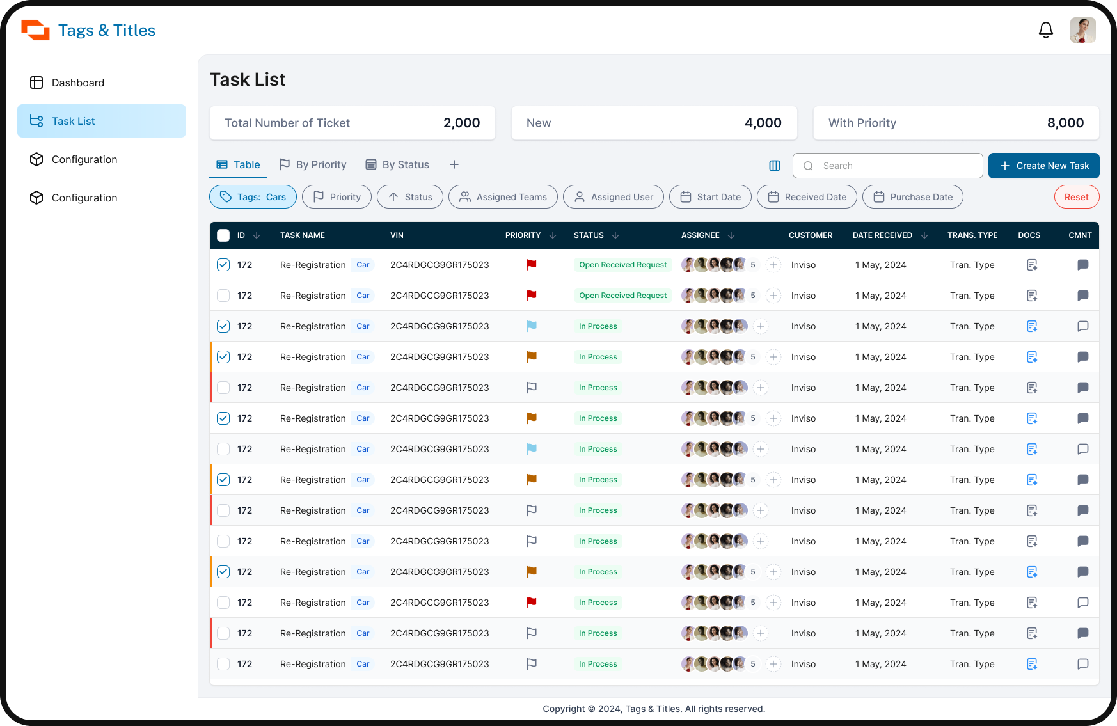The image size is (1117, 726).
Task: Click the plus icon to add view
Action: (x=454, y=164)
